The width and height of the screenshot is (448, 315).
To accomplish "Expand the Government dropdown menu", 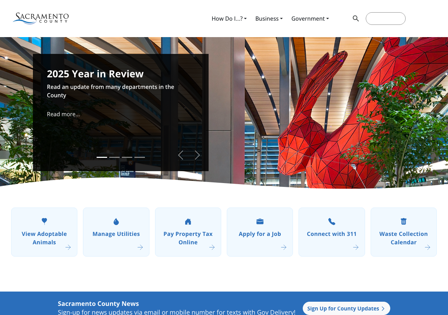I will coord(310,19).
